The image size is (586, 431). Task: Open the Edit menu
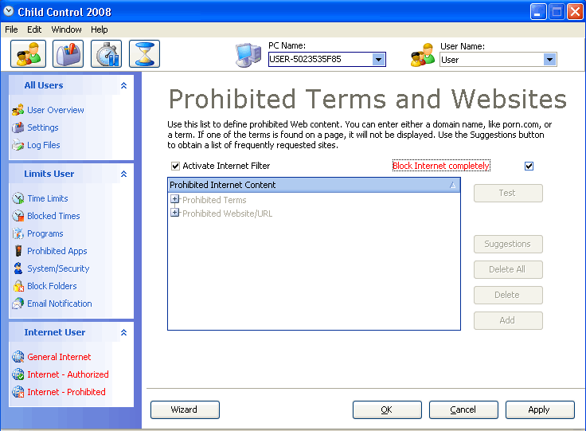[x=34, y=29]
